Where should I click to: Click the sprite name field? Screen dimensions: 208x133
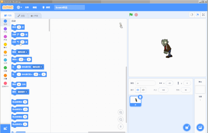coord(146,83)
